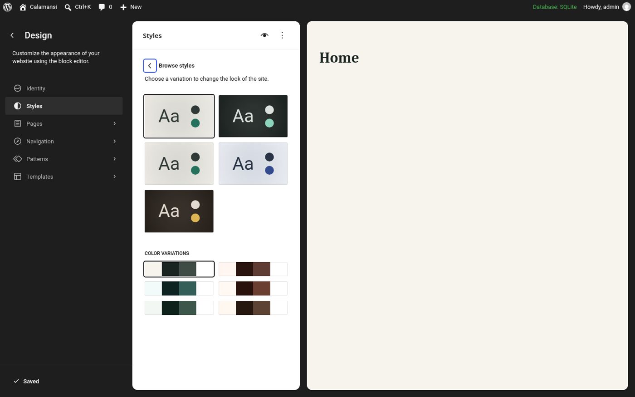
Task: Open the Identity section
Action: coord(64,88)
